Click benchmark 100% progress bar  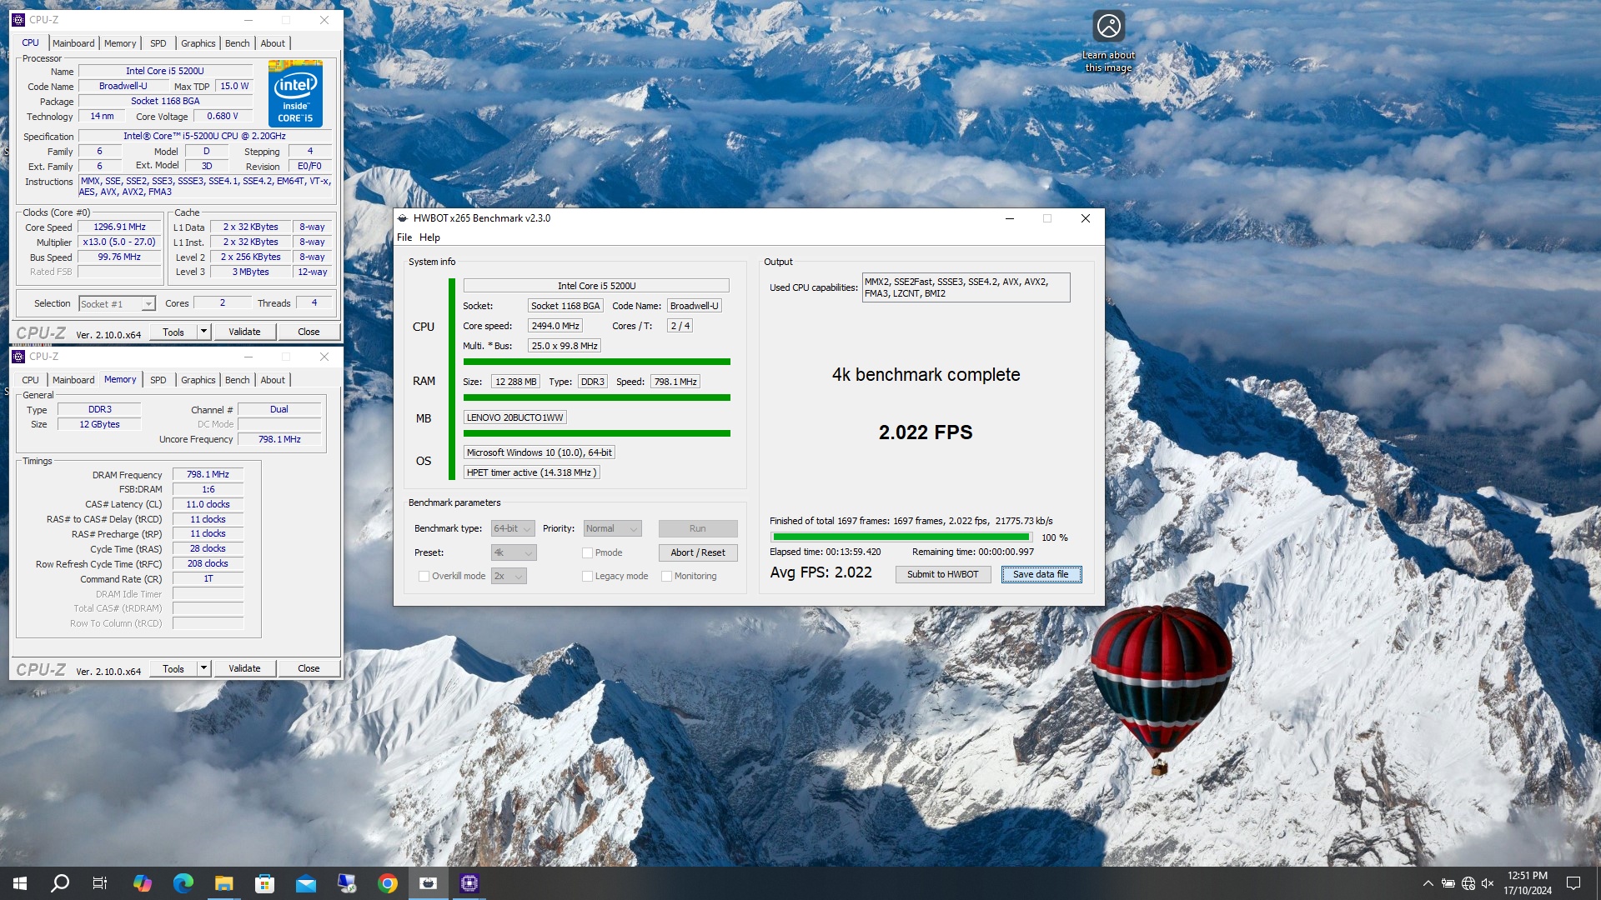[901, 537]
